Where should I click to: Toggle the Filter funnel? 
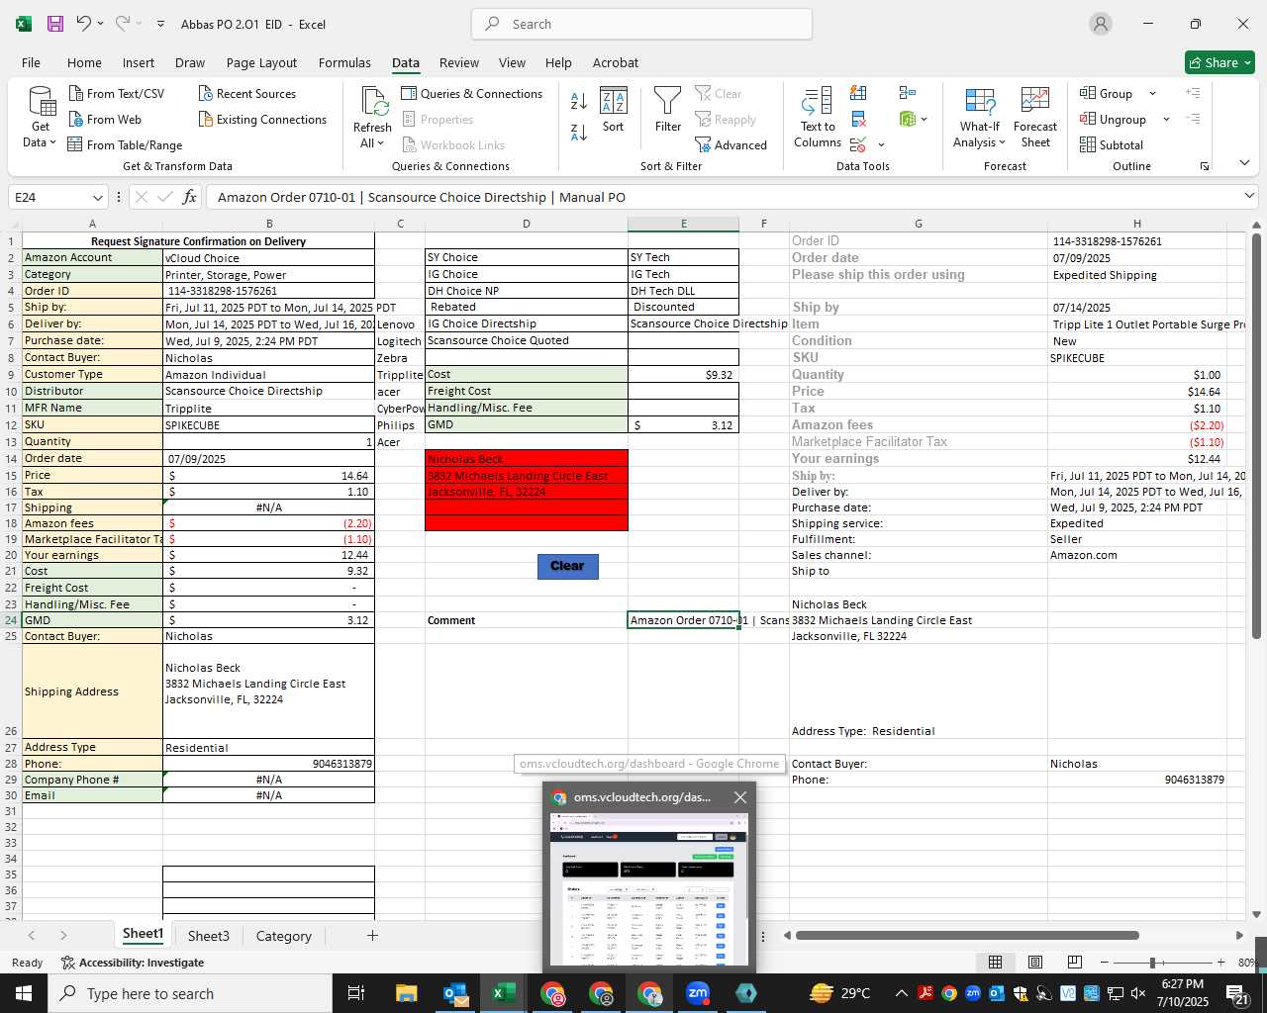668,111
